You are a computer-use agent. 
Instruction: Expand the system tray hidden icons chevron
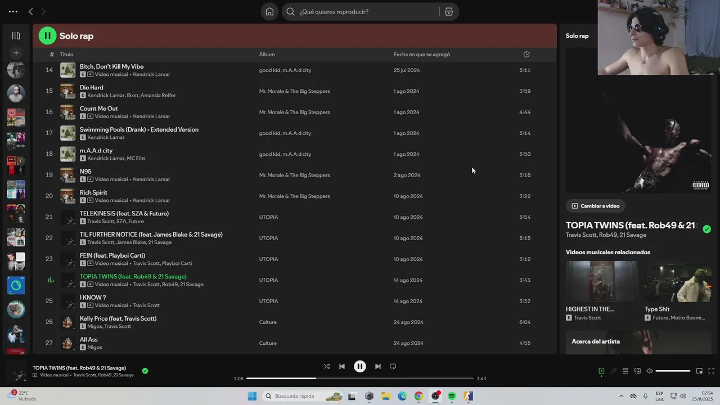[x=621, y=396]
